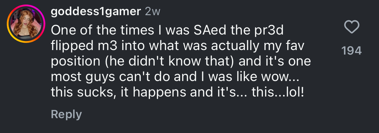Click the 2w timestamp
Screen dimensions: 379x133
(153, 12)
